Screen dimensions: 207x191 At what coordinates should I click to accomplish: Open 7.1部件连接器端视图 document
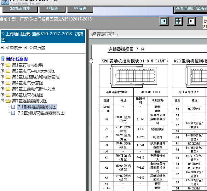[x=37, y=107]
